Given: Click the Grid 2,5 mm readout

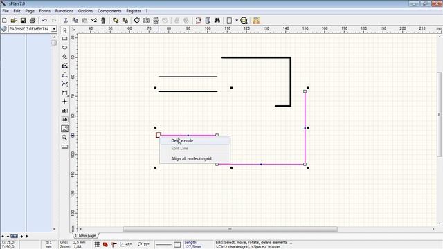Looking at the screenshot, I should click(x=72, y=243).
